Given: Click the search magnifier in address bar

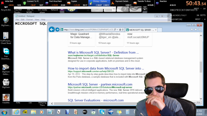Looking at the screenshot, I should coord(115,30).
